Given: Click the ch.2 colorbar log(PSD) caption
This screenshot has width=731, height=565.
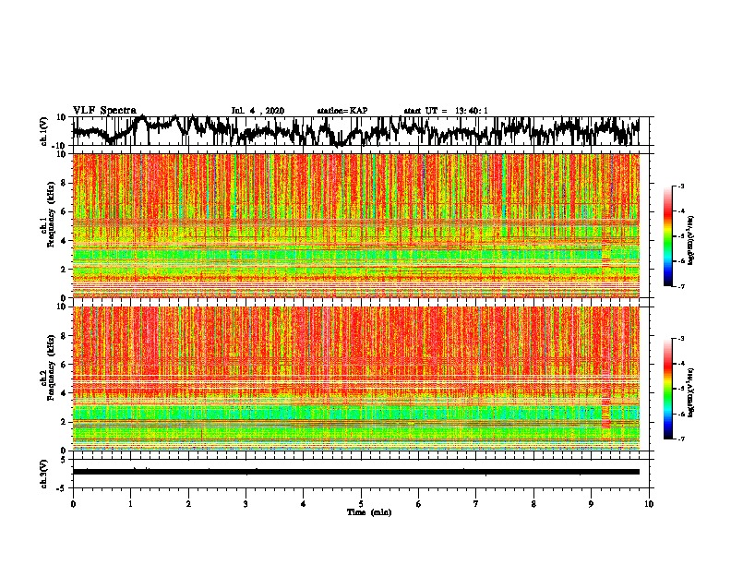Looking at the screenshot, I should tap(691, 392).
